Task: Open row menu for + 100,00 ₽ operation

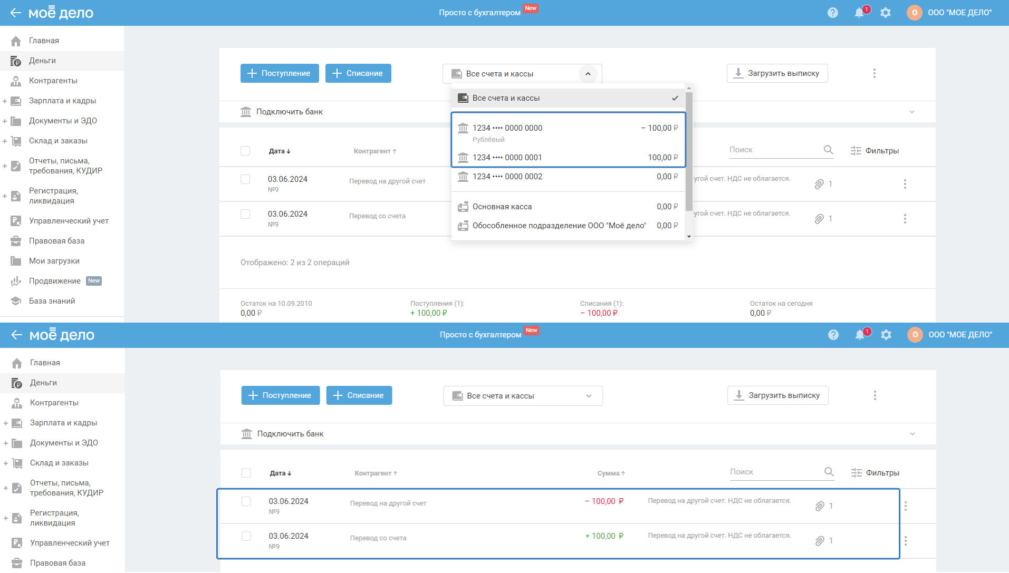Action: pos(906,541)
